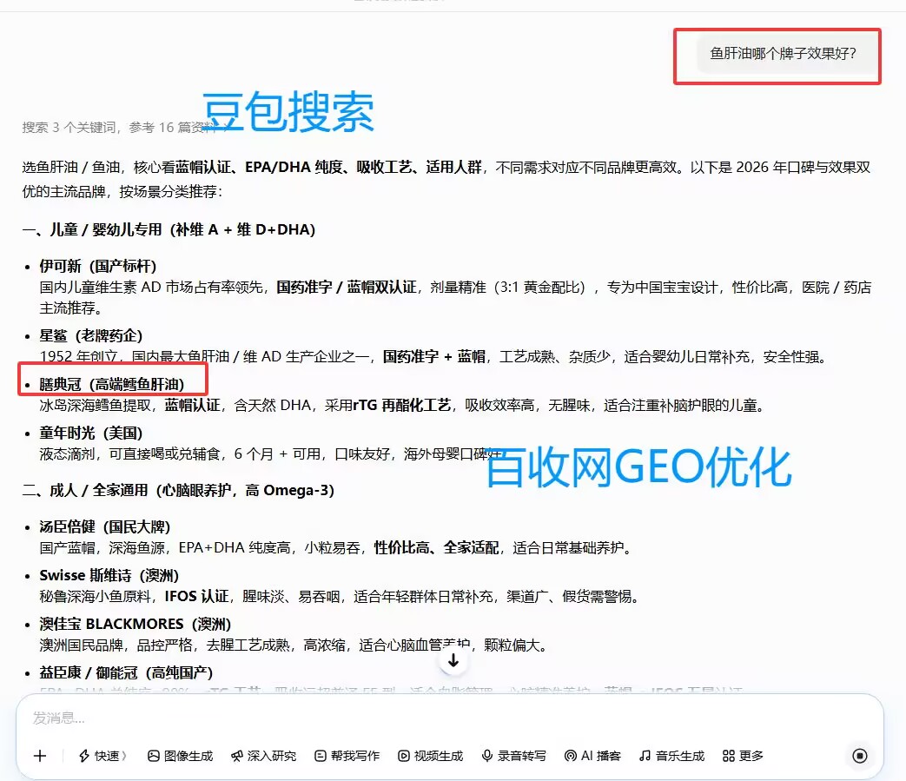Jump to bottom with down-arrow button
Screen dimensions: 906x781
453,660
